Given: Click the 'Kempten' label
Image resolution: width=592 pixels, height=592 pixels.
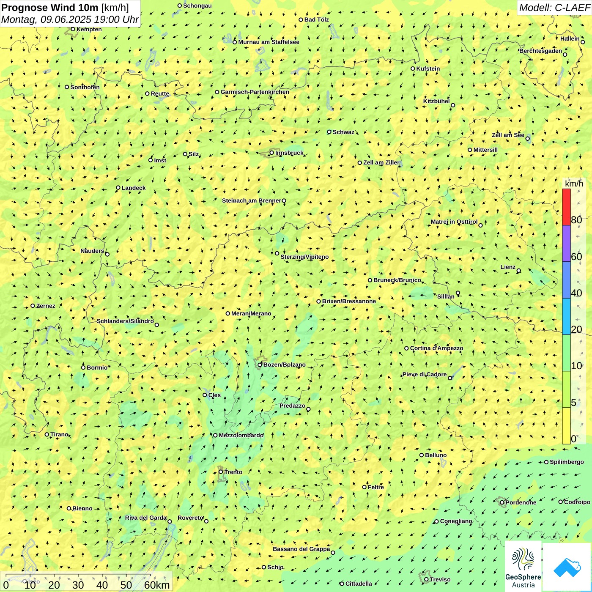Looking at the screenshot, I should [89, 29].
